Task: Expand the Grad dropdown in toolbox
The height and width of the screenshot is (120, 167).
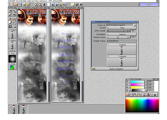Action: [12, 64]
